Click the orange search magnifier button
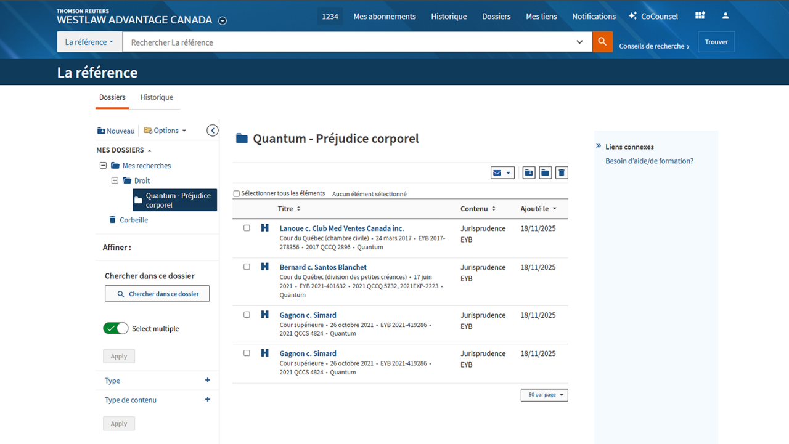 602,42
